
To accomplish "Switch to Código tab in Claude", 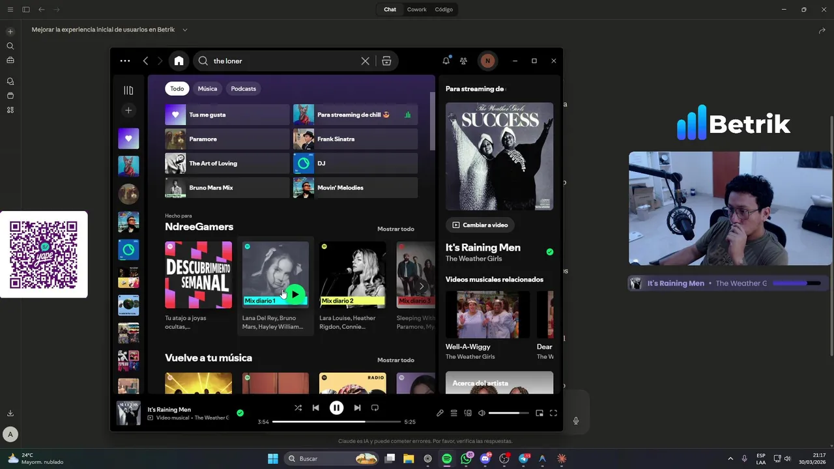I will 444,9.
